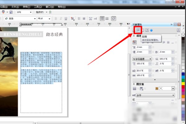
Task: Set vertical text direction icon
Action: coord(107,19)
